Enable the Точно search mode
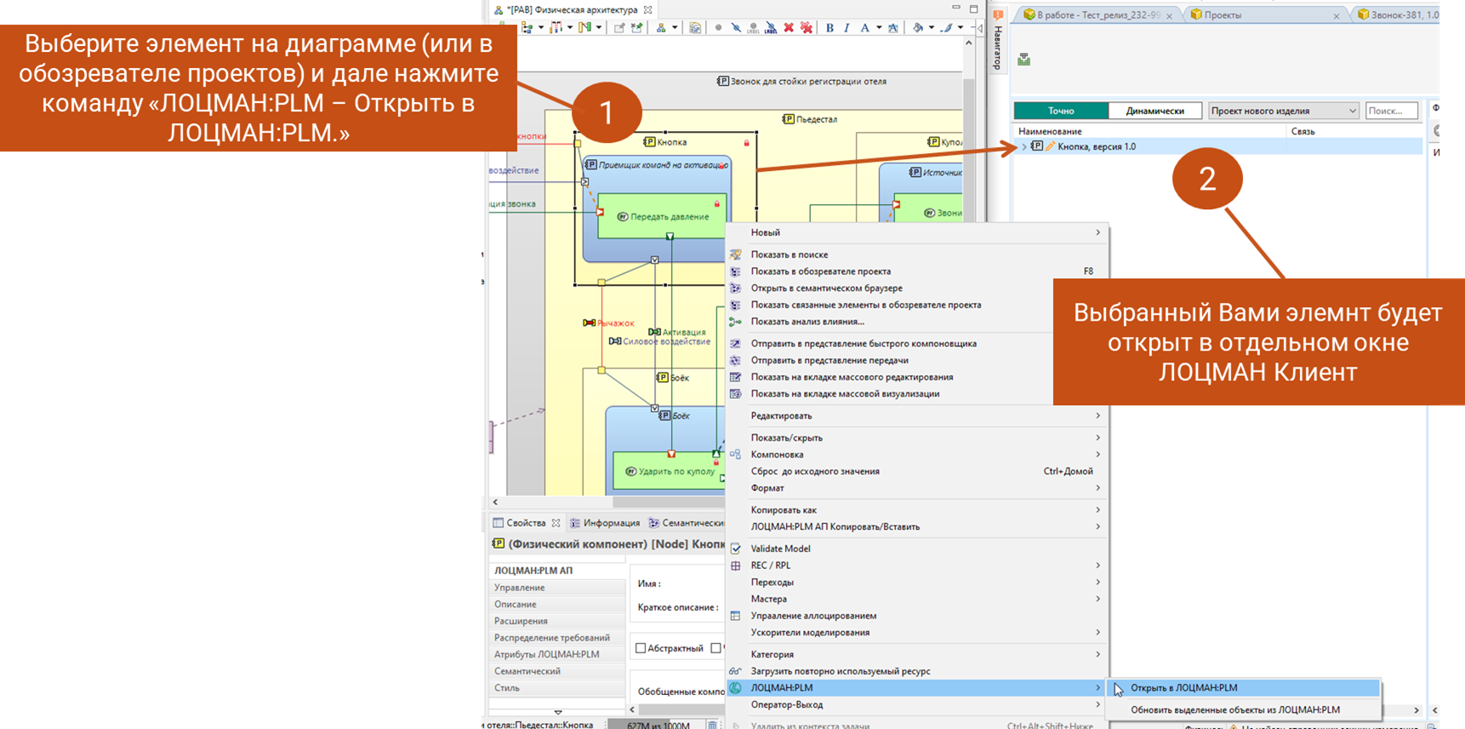The height and width of the screenshot is (729, 1465). tap(1061, 111)
